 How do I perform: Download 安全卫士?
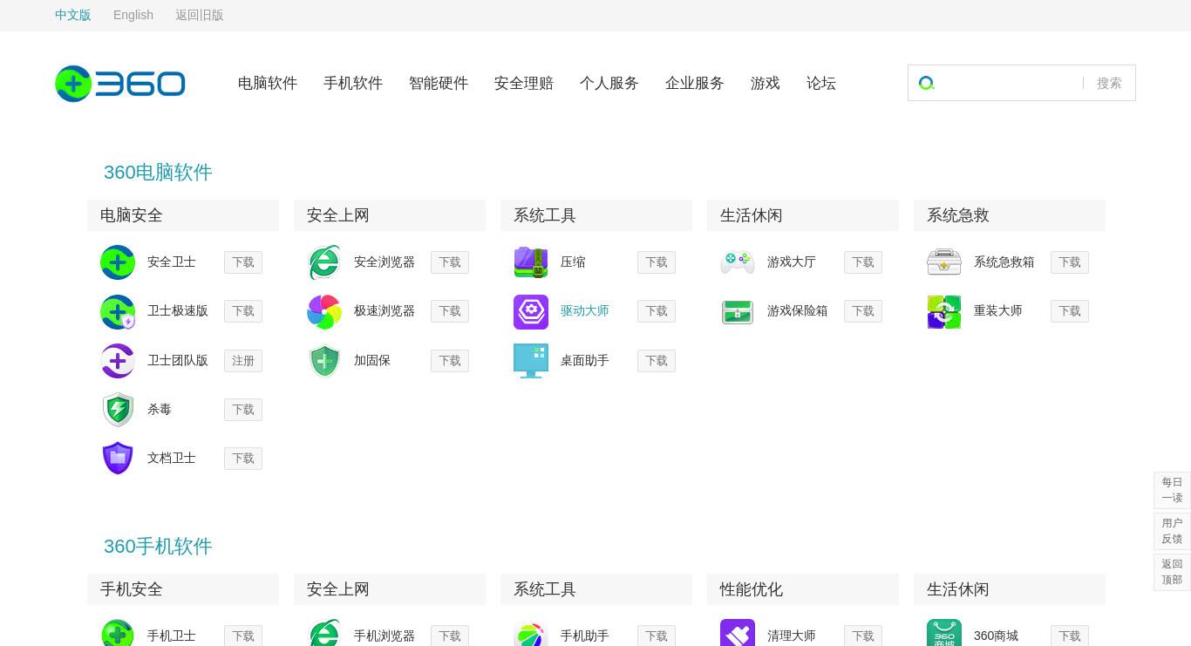(x=243, y=262)
